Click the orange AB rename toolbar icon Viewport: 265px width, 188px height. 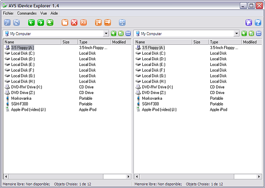click(84, 23)
